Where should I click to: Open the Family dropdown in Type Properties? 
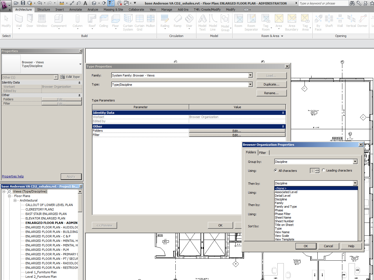(250, 75)
